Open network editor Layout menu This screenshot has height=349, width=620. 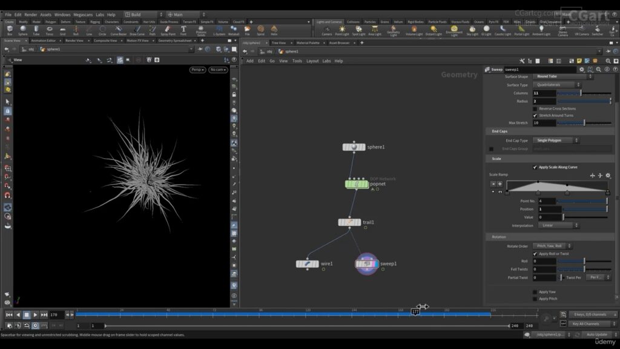point(312,61)
